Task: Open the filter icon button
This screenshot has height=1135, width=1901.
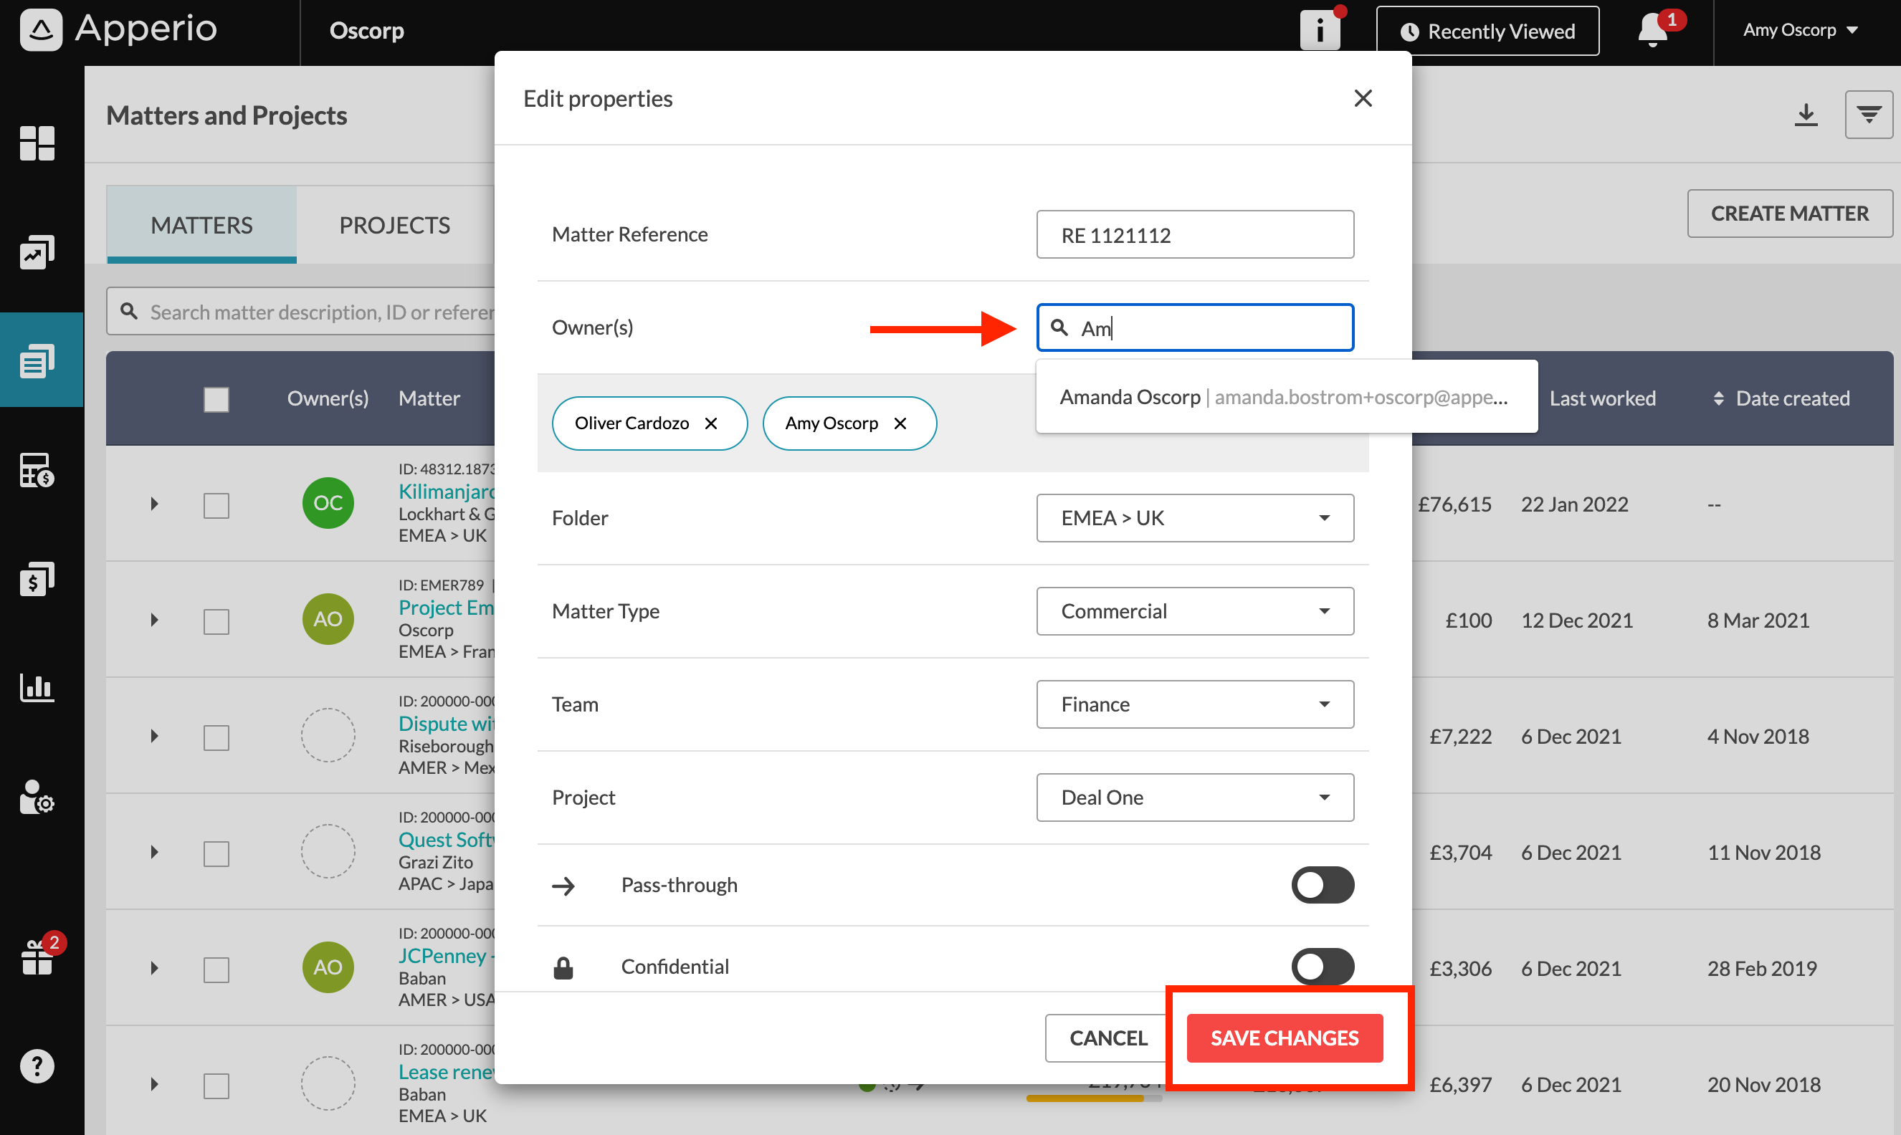Action: [1869, 115]
